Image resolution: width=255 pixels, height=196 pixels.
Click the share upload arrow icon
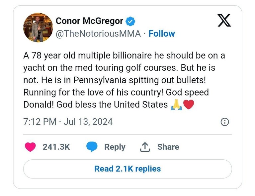pyautogui.click(x=145, y=147)
